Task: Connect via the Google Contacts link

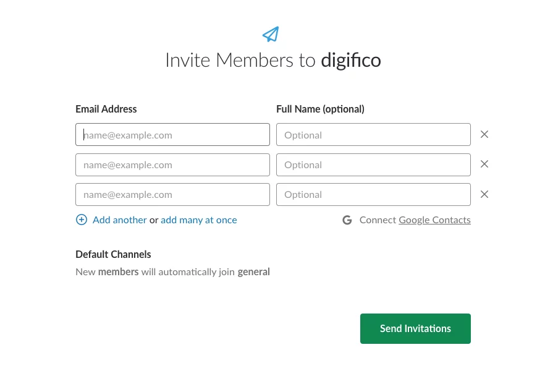Action: [x=434, y=220]
